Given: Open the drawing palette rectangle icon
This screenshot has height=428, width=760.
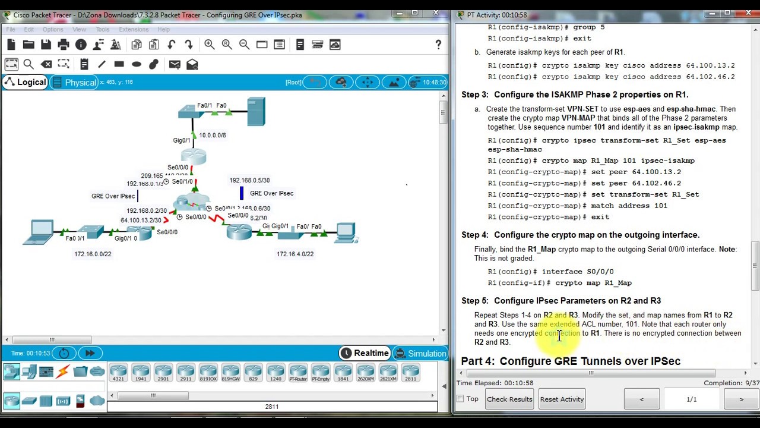Looking at the screenshot, I should [262, 45].
